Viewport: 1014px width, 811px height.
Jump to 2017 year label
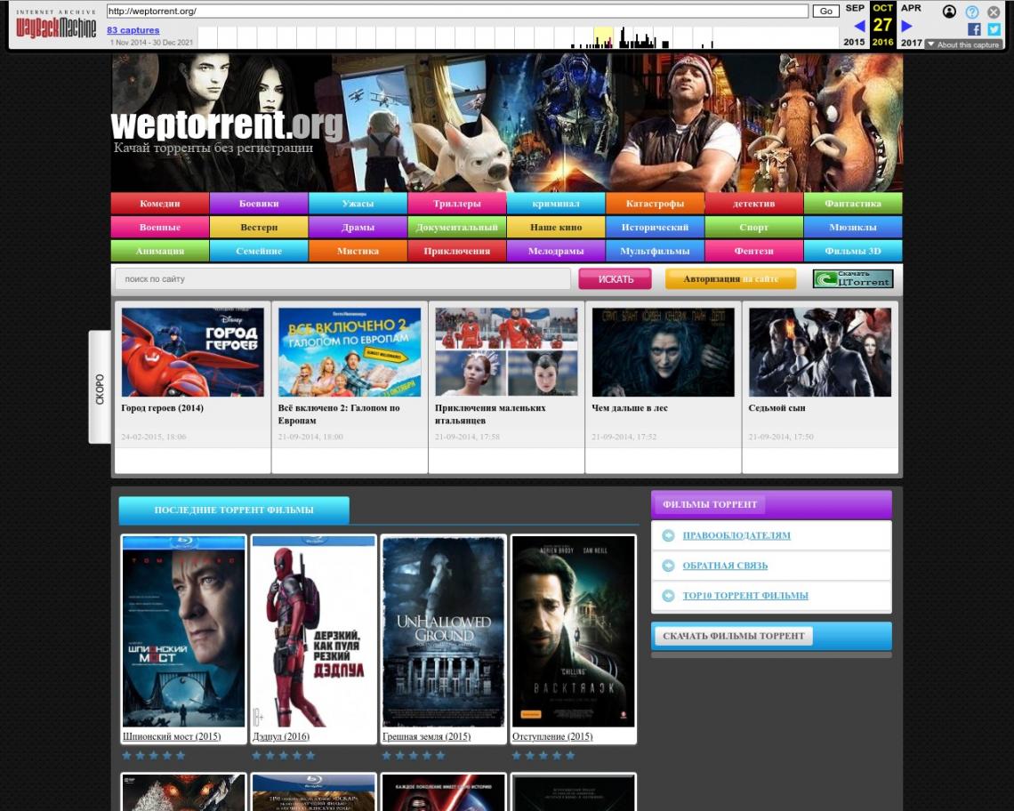click(911, 42)
